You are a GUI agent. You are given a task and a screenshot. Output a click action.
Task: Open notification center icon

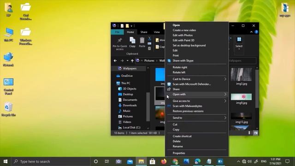coord(287,161)
